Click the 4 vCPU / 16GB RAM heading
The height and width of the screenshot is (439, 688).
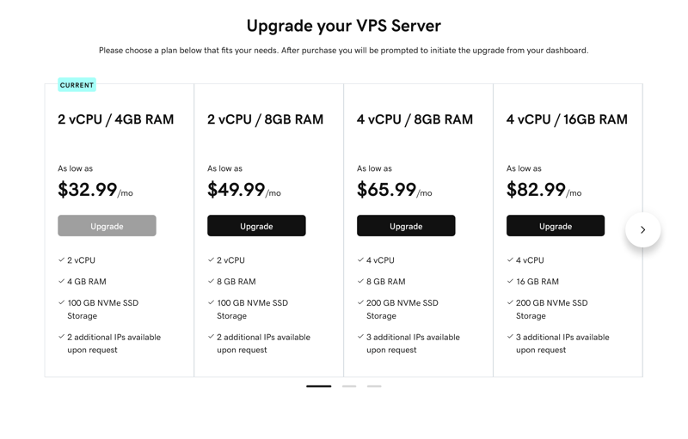tap(567, 119)
